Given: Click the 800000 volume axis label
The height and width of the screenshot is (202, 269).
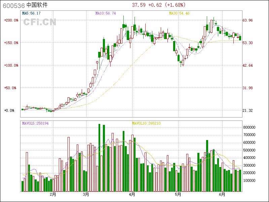Looking at the screenshot, I should (x=250, y=127).
